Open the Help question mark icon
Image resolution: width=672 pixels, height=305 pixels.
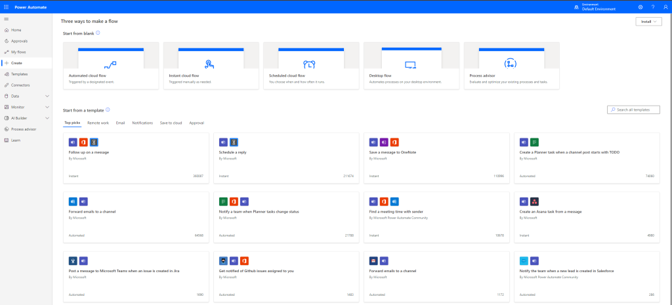(653, 7)
